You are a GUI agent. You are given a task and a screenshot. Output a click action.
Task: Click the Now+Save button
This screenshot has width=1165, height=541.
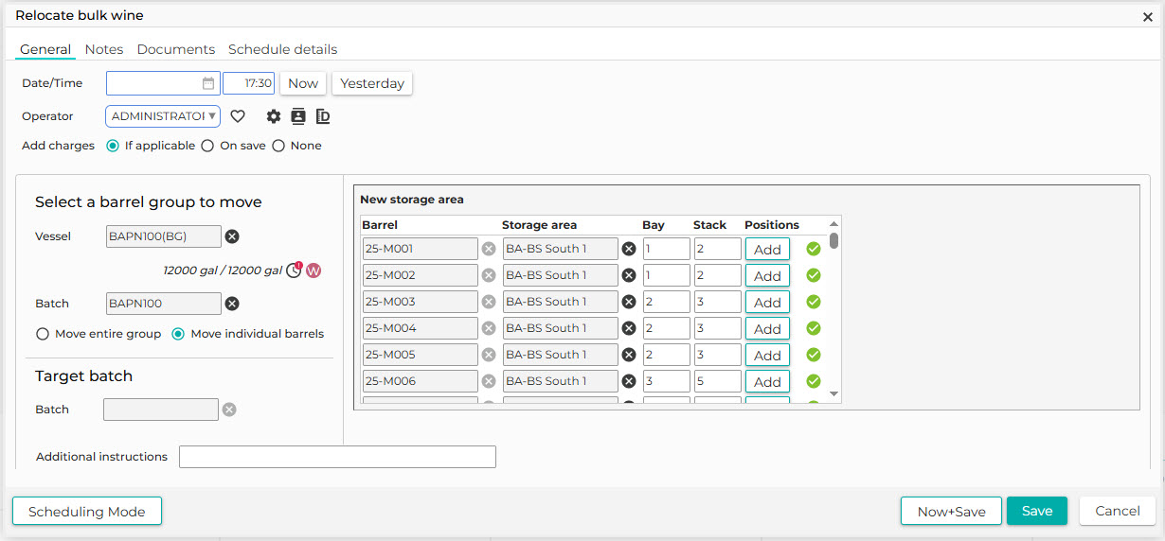pyautogui.click(x=951, y=511)
